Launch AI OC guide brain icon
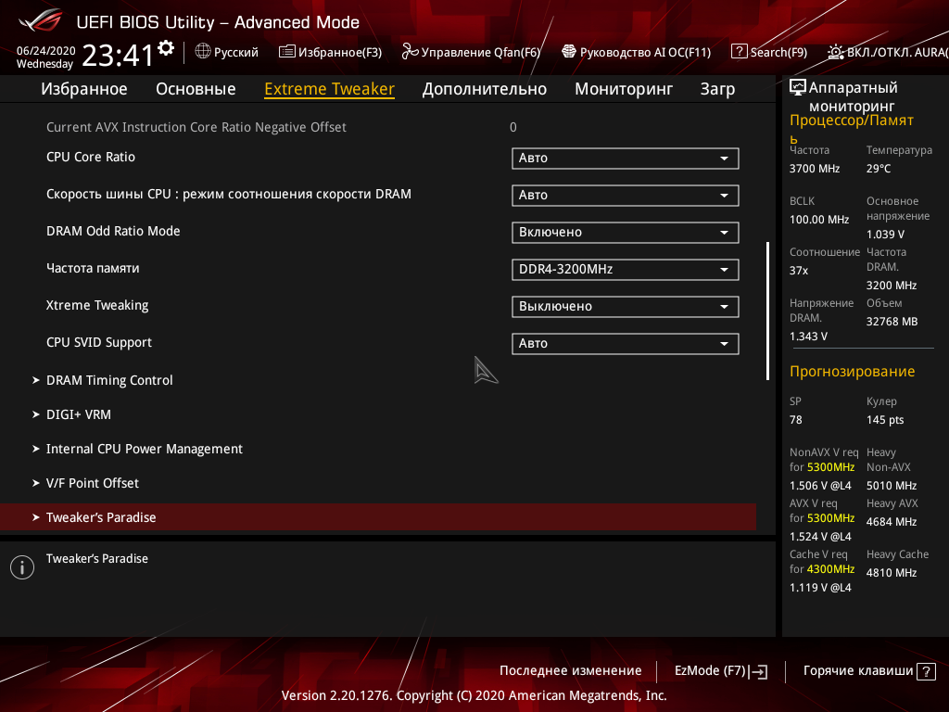 coord(569,52)
